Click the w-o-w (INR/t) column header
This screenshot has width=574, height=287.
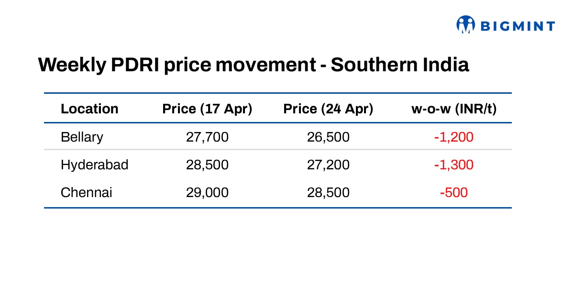(454, 109)
